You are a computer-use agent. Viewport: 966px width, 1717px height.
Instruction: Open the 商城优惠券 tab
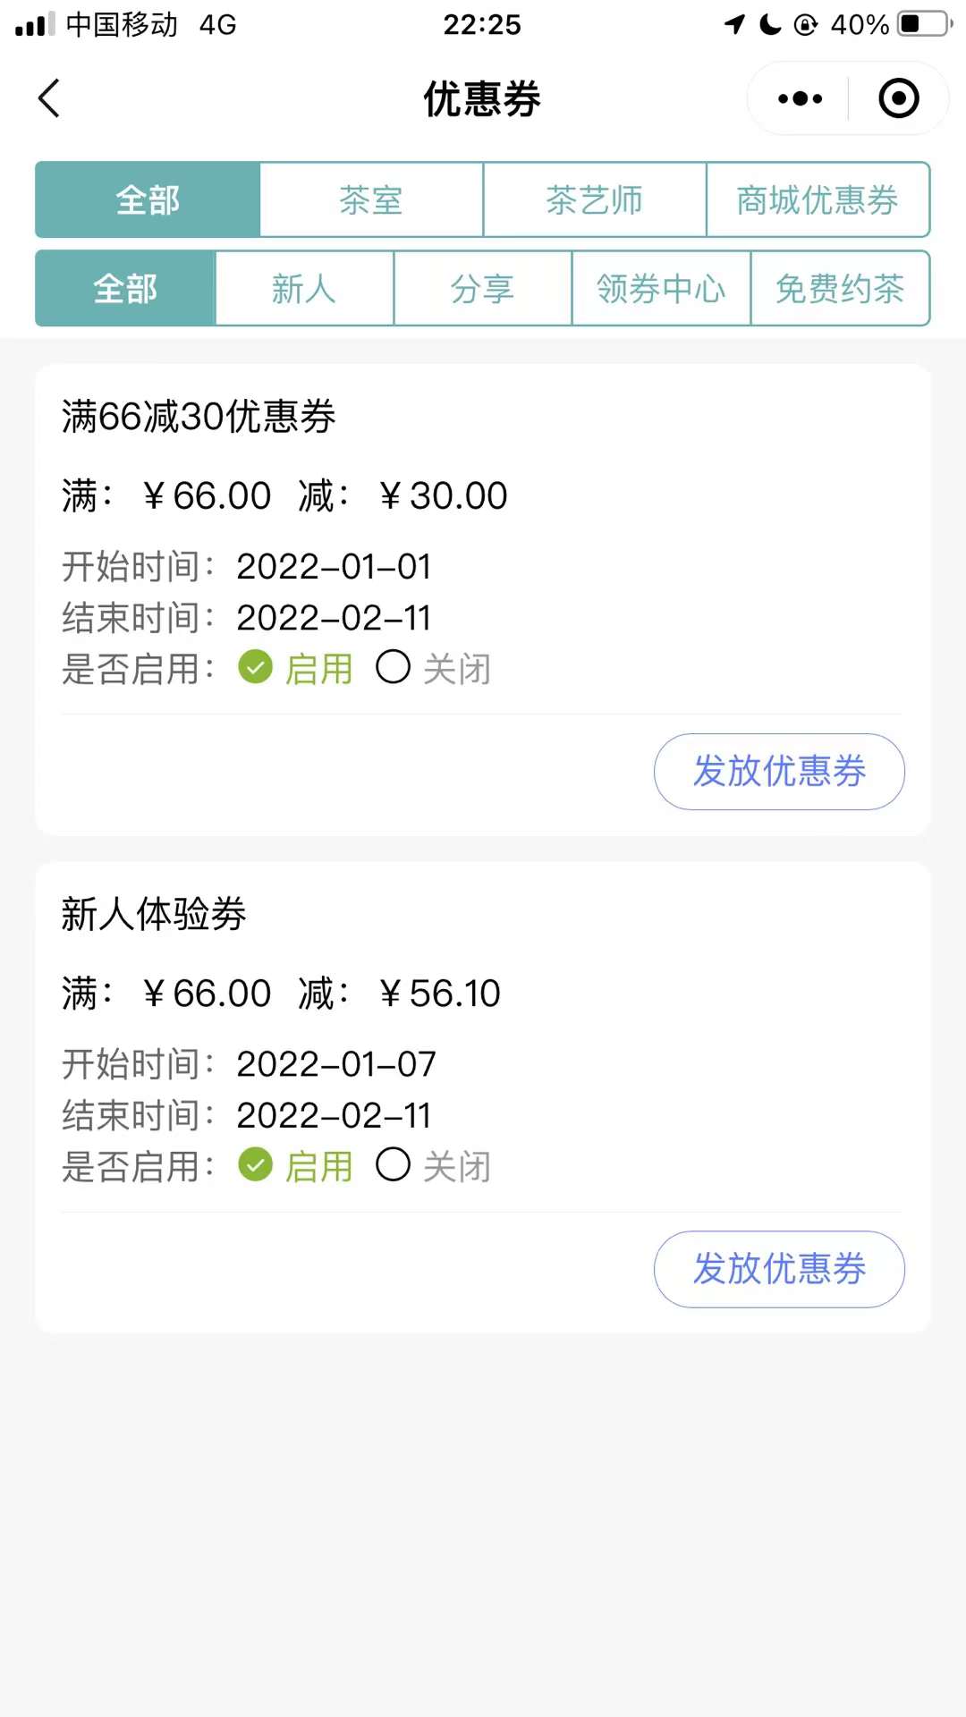click(x=818, y=199)
